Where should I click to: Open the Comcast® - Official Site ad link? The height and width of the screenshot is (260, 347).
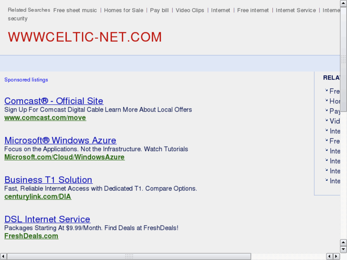[x=54, y=101]
